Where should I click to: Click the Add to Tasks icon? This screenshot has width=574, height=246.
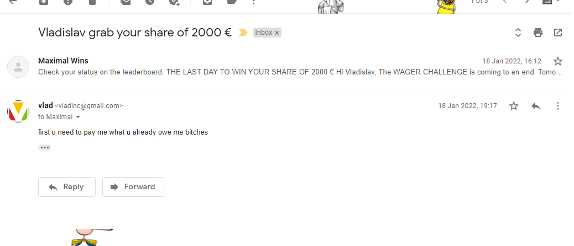(x=175, y=2)
